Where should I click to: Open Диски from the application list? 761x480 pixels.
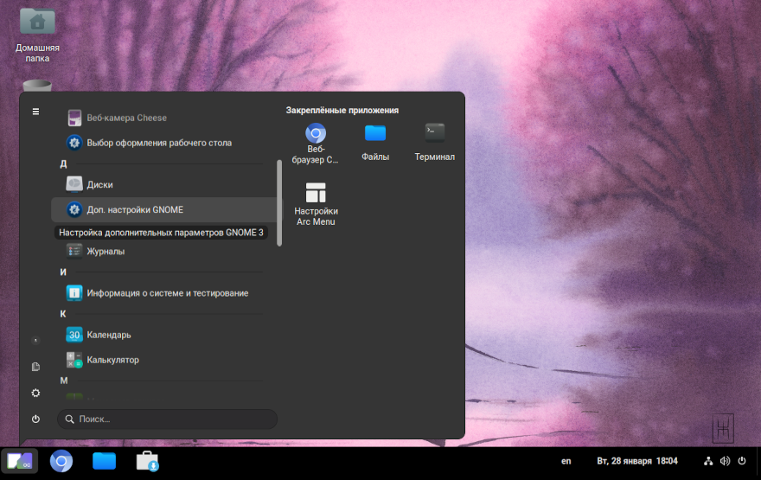pos(99,184)
